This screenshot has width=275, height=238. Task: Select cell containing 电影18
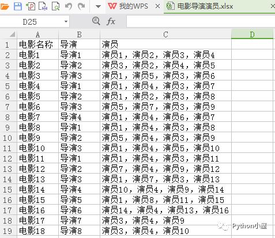pyautogui.click(x=37, y=231)
